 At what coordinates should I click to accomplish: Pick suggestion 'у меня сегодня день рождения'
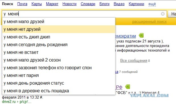[59, 45]
